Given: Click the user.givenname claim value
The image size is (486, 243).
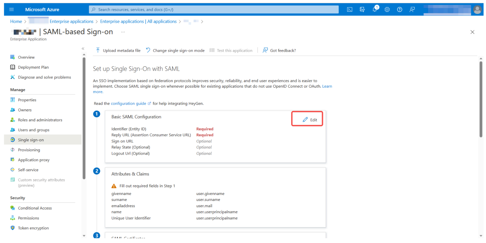Looking at the screenshot, I should 210,194.
